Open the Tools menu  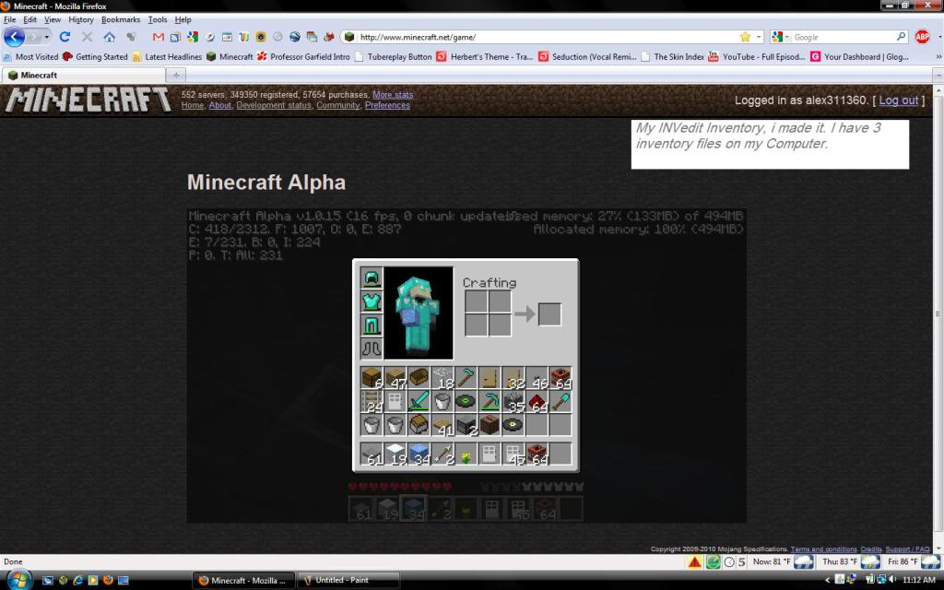157,19
